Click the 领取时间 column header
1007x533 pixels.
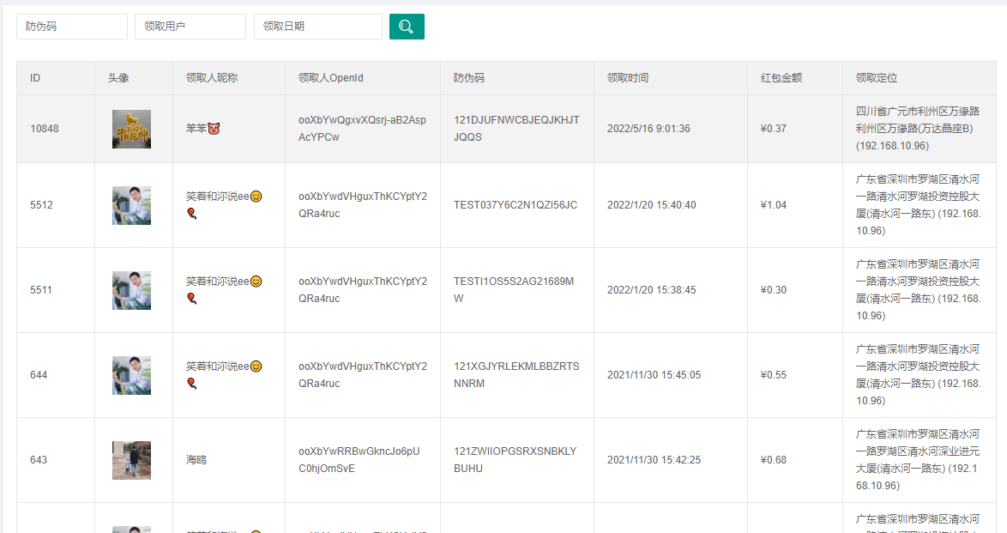[x=628, y=78]
